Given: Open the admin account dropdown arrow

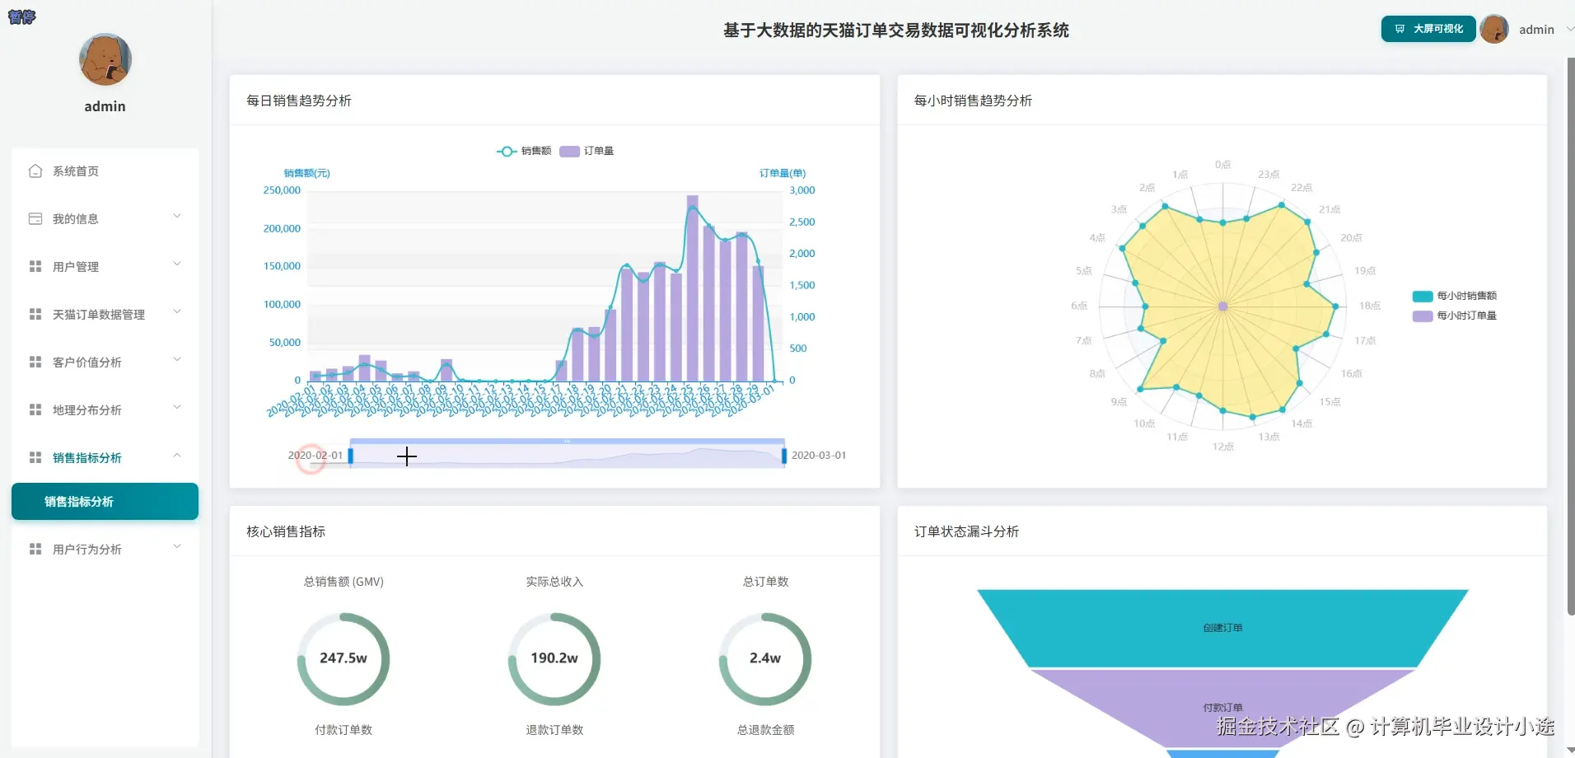Looking at the screenshot, I should pyautogui.click(x=1569, y=29).
